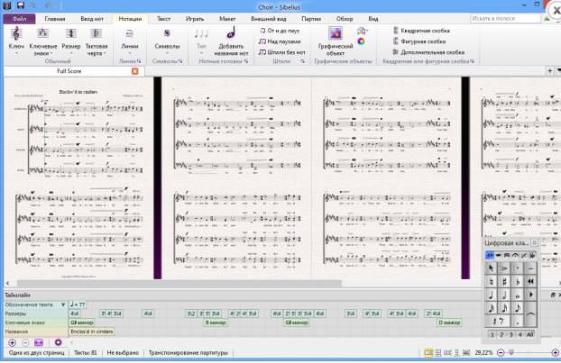
Task: Select the natural accidental on the keypad
Action: click(492, 282)
